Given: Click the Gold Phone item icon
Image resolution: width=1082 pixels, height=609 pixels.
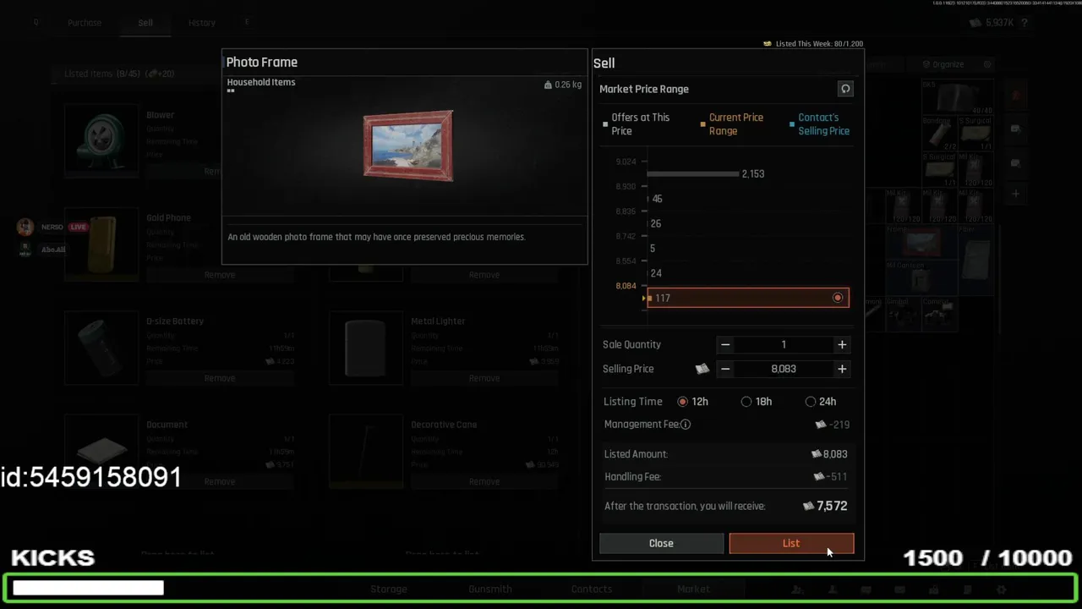Looking at the screenshot, I should click(101, 244).
